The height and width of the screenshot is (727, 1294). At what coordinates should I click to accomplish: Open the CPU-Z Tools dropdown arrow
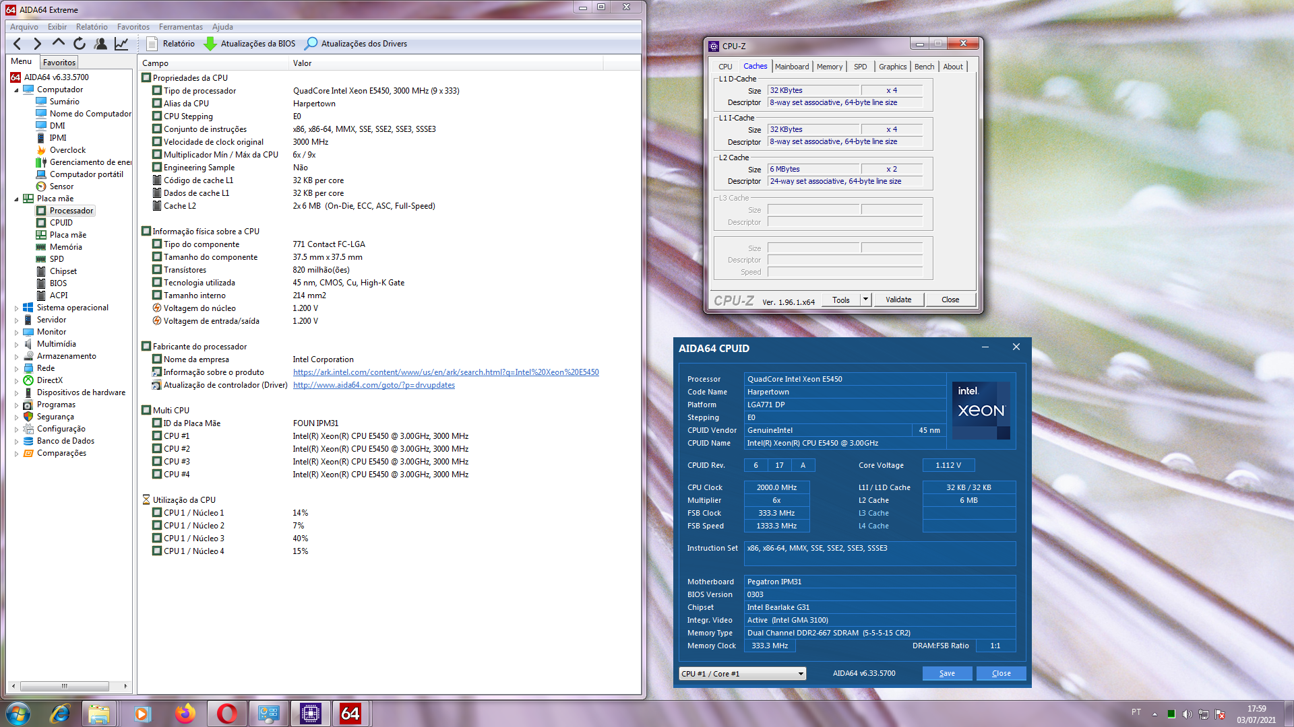click(x=865, y=300)
